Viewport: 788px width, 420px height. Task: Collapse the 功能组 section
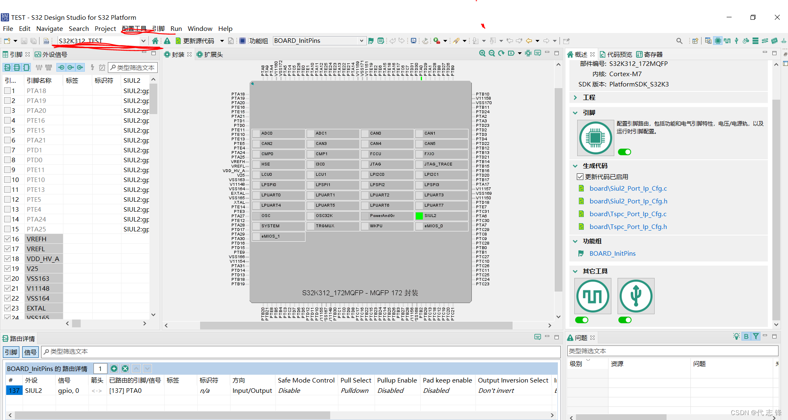coord(575,241)
